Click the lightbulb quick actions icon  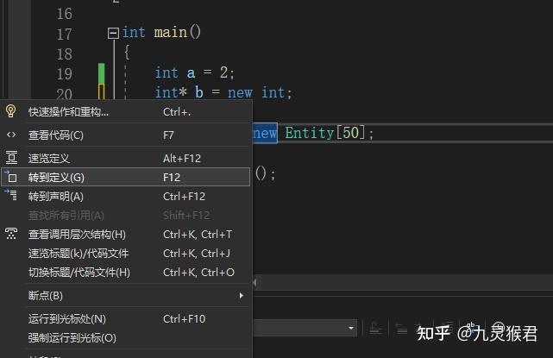11,111
